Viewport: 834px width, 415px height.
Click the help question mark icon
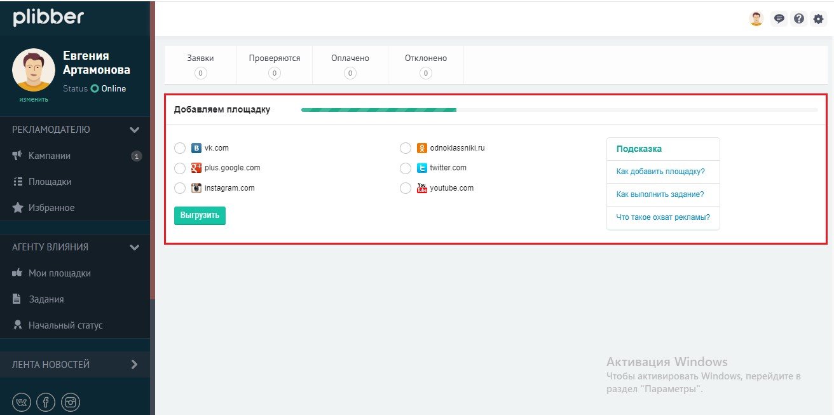click(799, 19)
